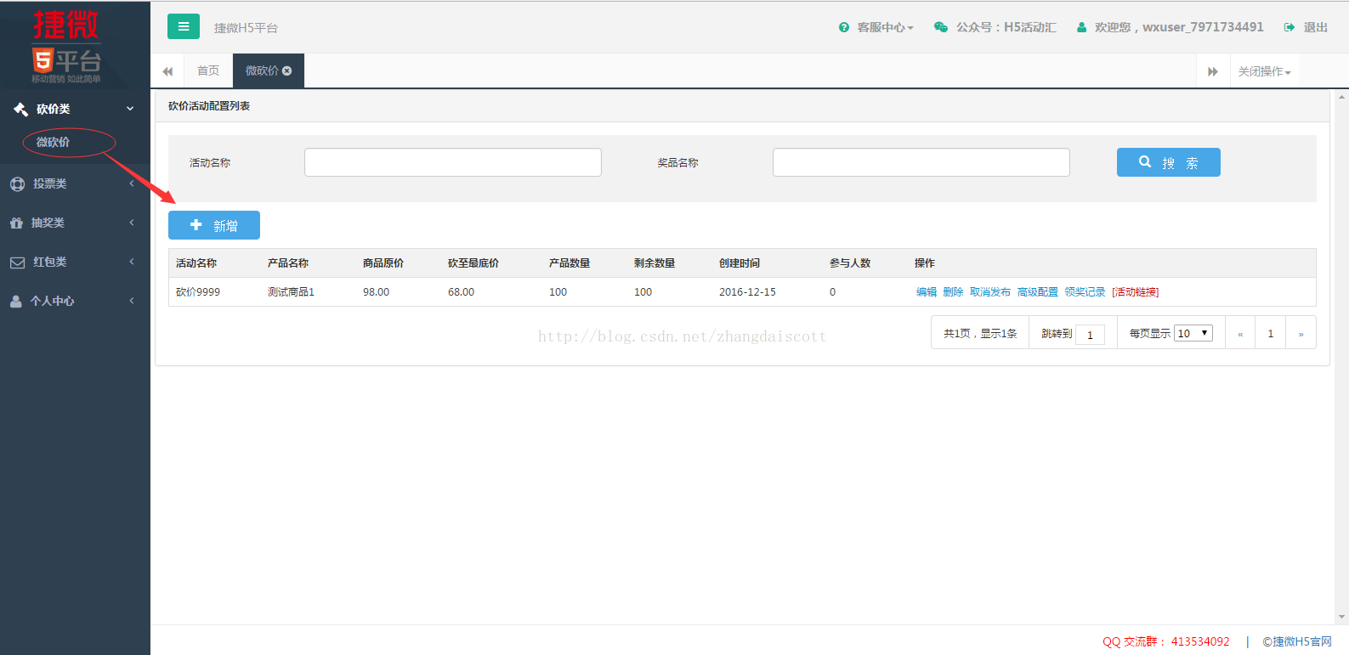Click the logout icon beside 退出

[1289, 27]
